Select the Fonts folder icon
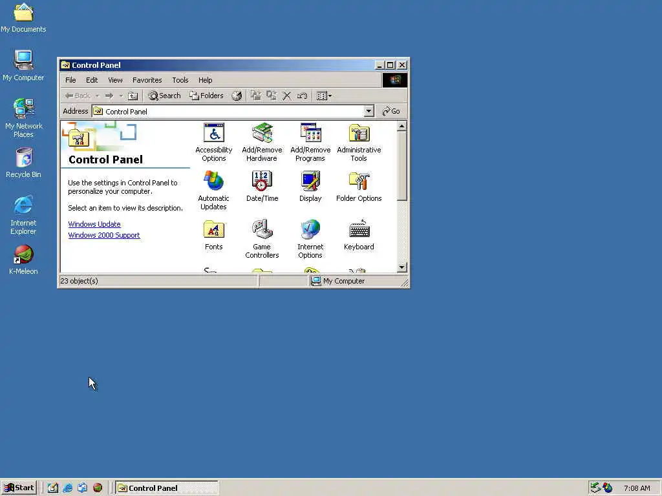Image resolution: width=662 pixels, height=496 pixels. click(213, 234)
